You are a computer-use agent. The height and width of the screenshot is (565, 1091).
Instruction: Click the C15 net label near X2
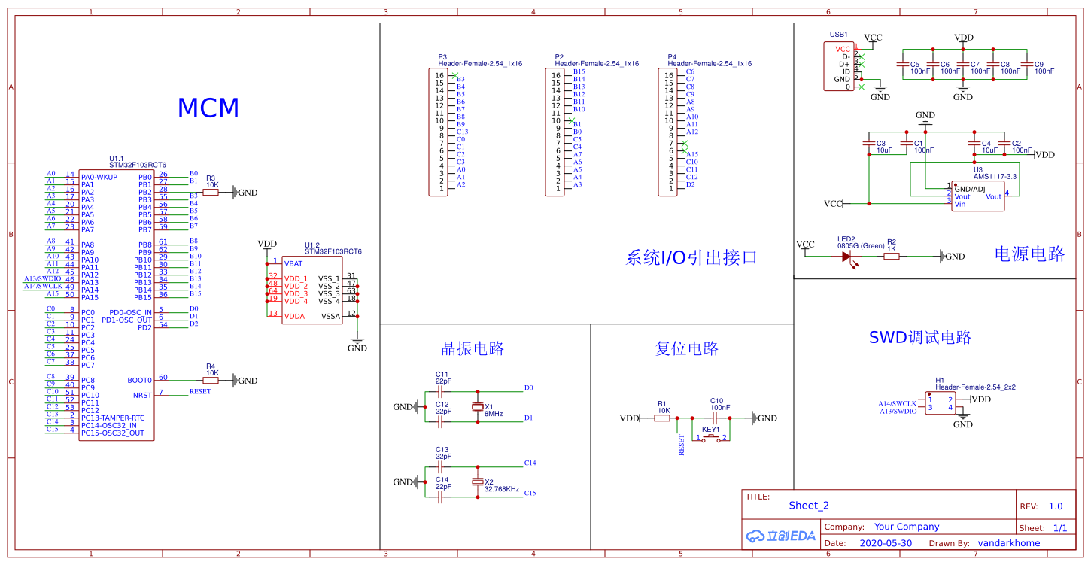point(530,494)
